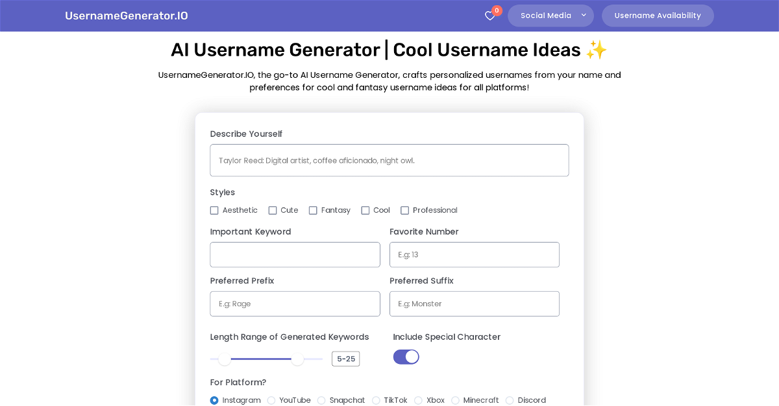Pick Discord as the platform
The width and height of the screenshot is (779, 406).
[510, 400]
